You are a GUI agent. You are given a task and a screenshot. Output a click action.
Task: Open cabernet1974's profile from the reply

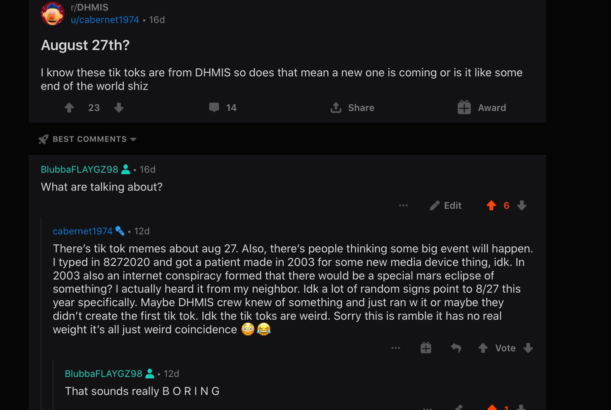pos(82,231)
